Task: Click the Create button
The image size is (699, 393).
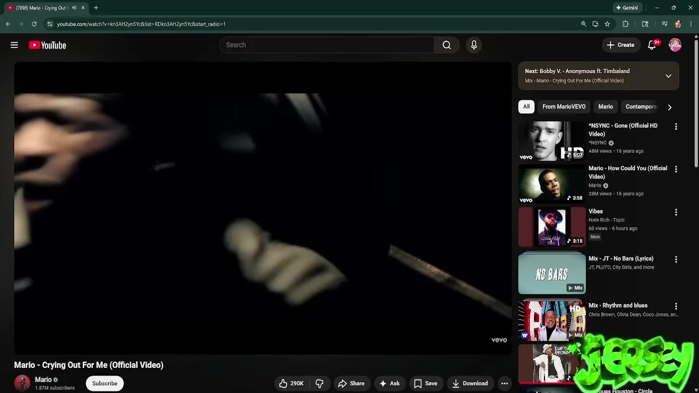Action: point(620,45)
